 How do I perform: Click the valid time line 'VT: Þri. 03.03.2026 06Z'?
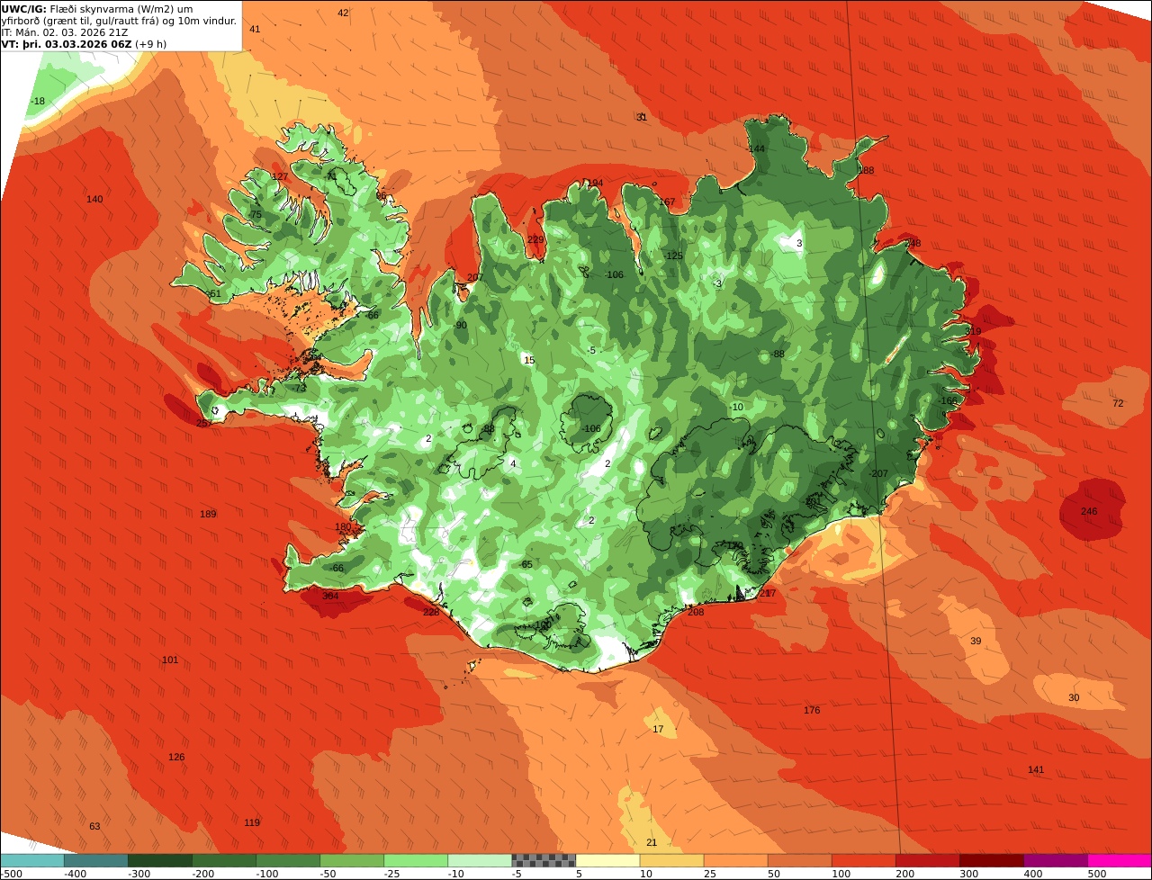[x=66, y=43]
